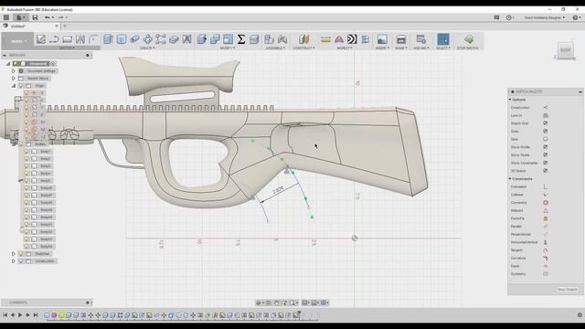Click the Right face of the ViewCube
This screenshot has height=329, width=585.
click(565, 49)
